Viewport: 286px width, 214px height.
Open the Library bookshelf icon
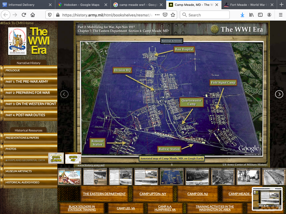pyautogui.click(x=251, y=15)
